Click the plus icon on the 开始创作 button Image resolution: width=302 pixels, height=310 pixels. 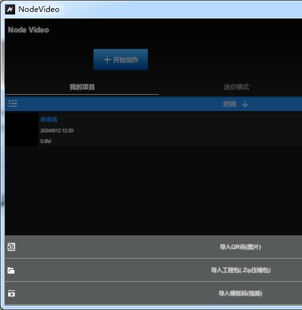pos(107,60)
